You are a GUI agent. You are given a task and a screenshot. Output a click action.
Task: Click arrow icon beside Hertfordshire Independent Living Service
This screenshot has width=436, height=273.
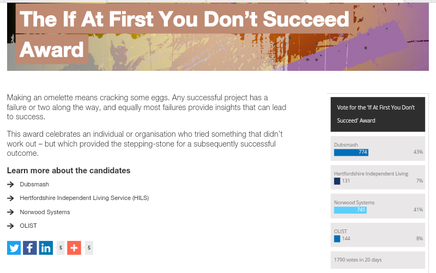[10, 198]
